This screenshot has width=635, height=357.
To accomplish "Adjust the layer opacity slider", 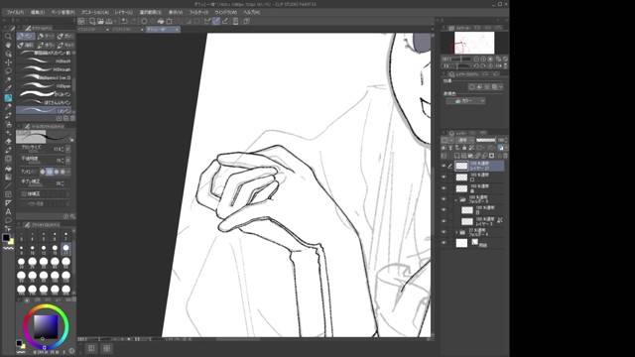I will 485,140.
